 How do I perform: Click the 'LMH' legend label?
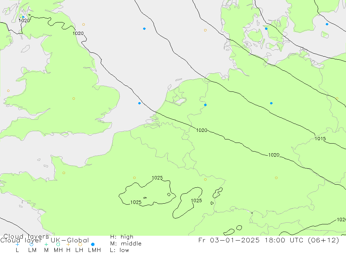click(94, 250)
